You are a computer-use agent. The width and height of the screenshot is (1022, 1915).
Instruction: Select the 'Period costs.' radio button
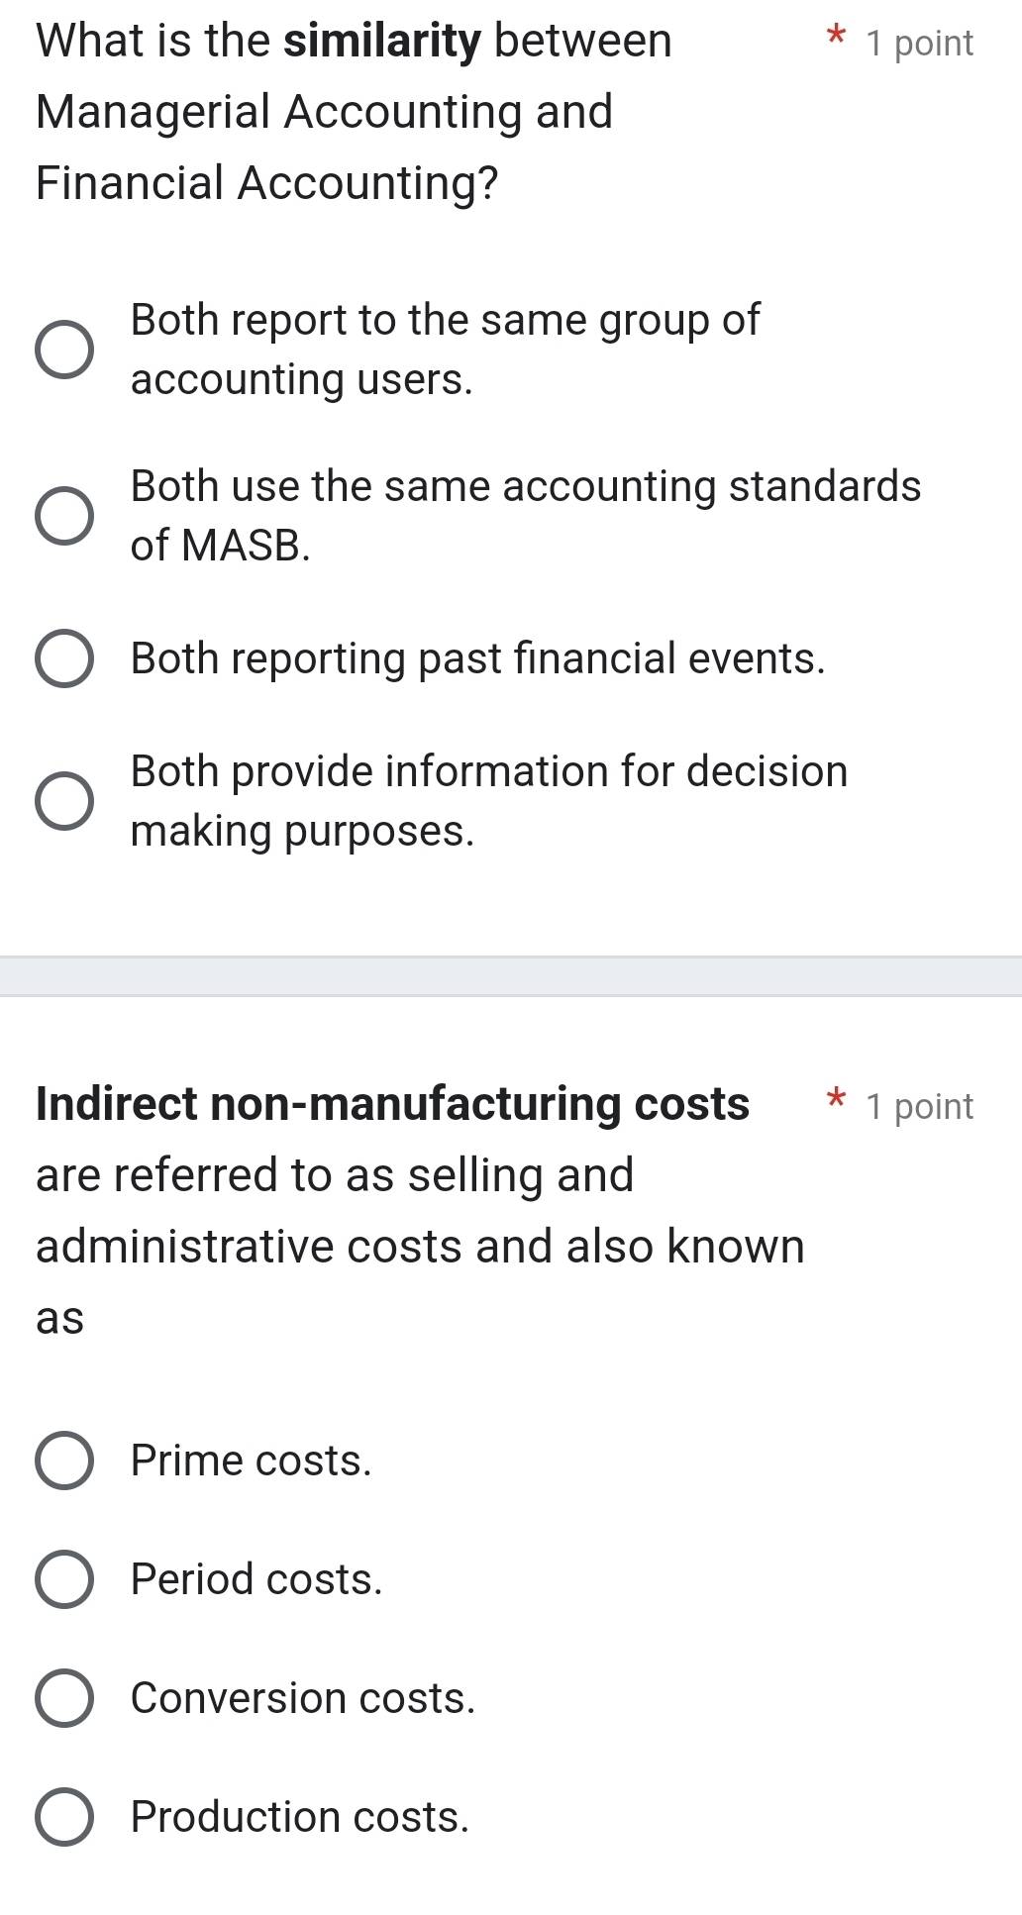point(65,1579)
